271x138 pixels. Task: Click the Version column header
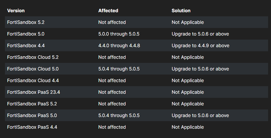point(16,10)
